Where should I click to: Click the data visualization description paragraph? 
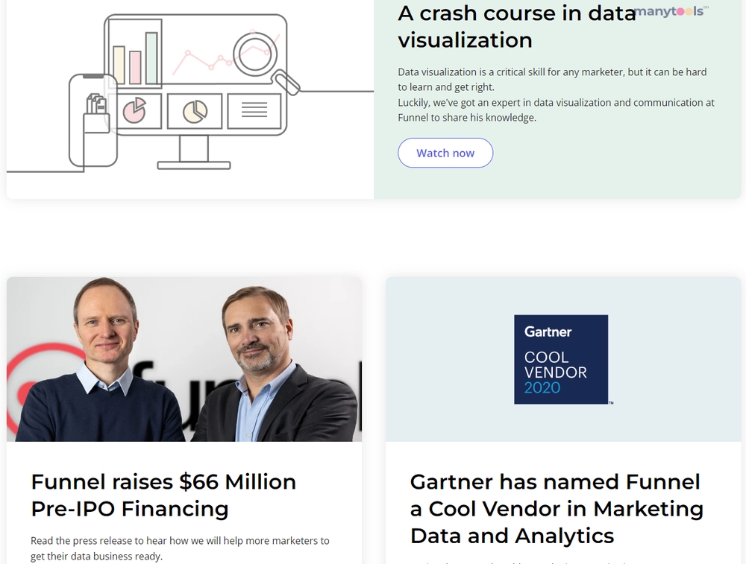tap(557, 95)
